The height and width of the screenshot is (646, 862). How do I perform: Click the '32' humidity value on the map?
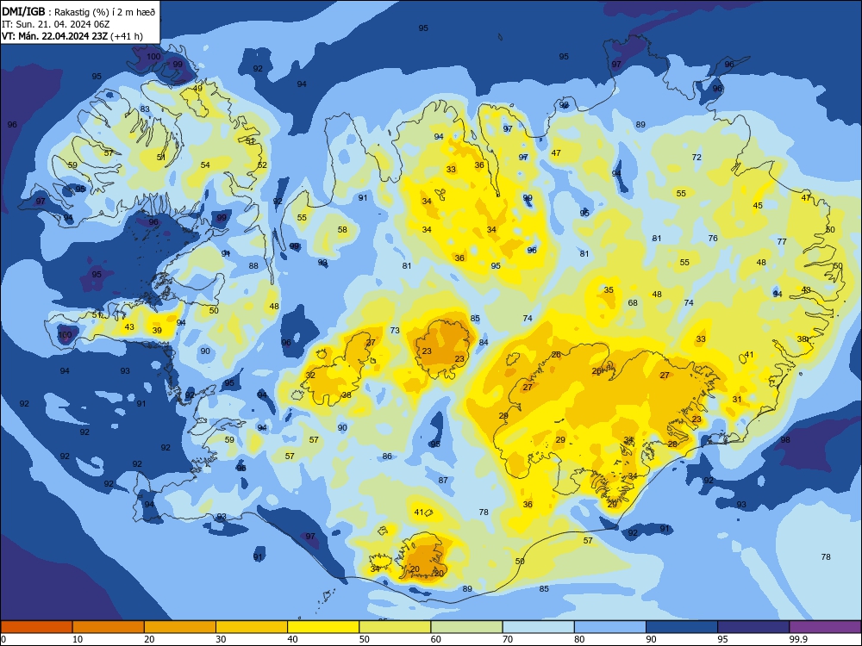(x=310, y=376)
